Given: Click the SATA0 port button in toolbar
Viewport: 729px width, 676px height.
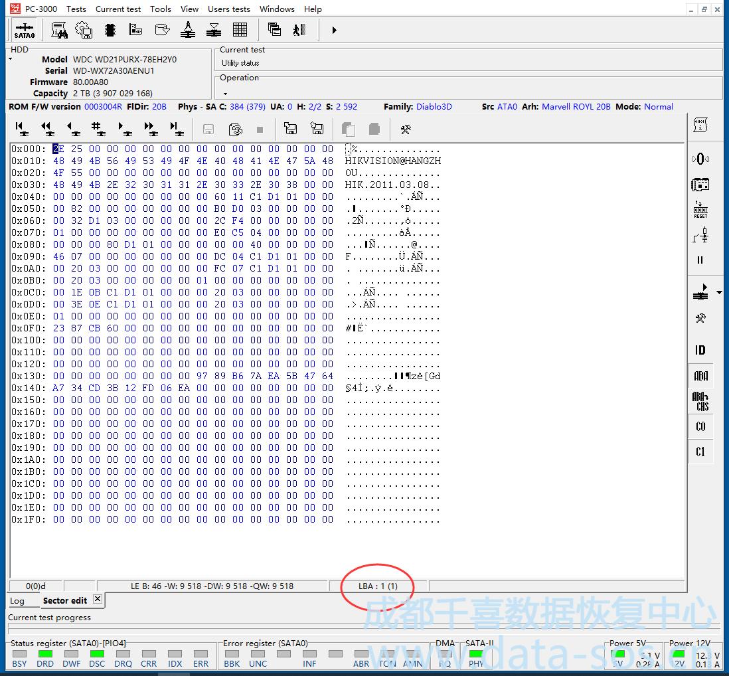Looking at the screenshot, I should point(25,31).
